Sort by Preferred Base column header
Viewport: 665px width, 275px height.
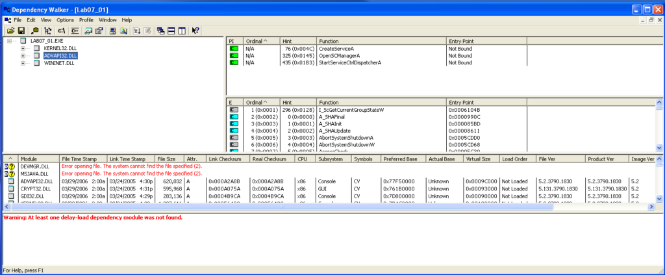(403, 159)
